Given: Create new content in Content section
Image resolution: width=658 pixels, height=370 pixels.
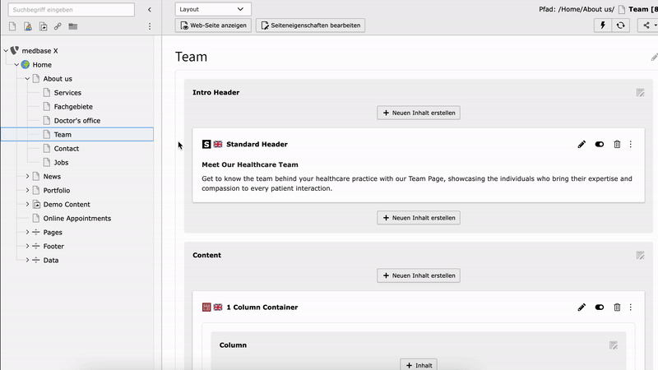Looking at the screenshot, I should click(x=419, y=275).
